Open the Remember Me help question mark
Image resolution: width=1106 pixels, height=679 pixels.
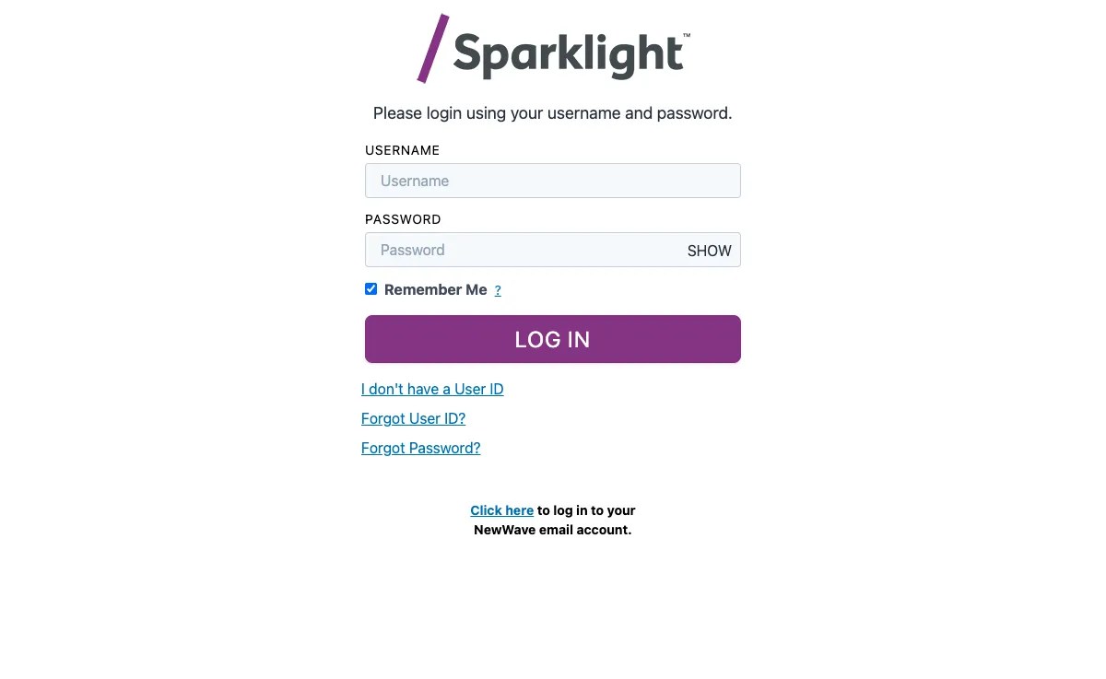click(x=498, y=290)
